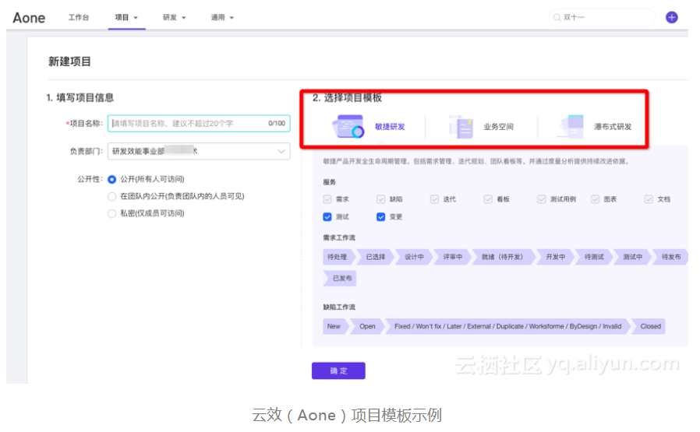Click the purple plus icon in header
This screenshot has width=700, height=432.
671,17
